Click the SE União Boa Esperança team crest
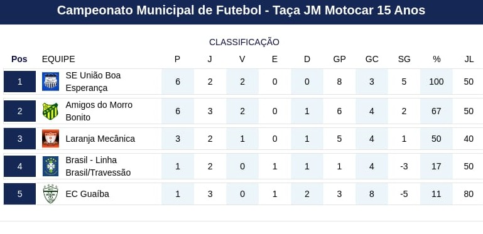The image size is (483, 234). pyautogui.click(x=50, y=82)
